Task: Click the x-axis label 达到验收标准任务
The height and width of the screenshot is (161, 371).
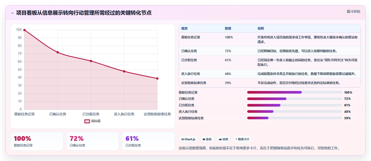Action: [157, 114]
